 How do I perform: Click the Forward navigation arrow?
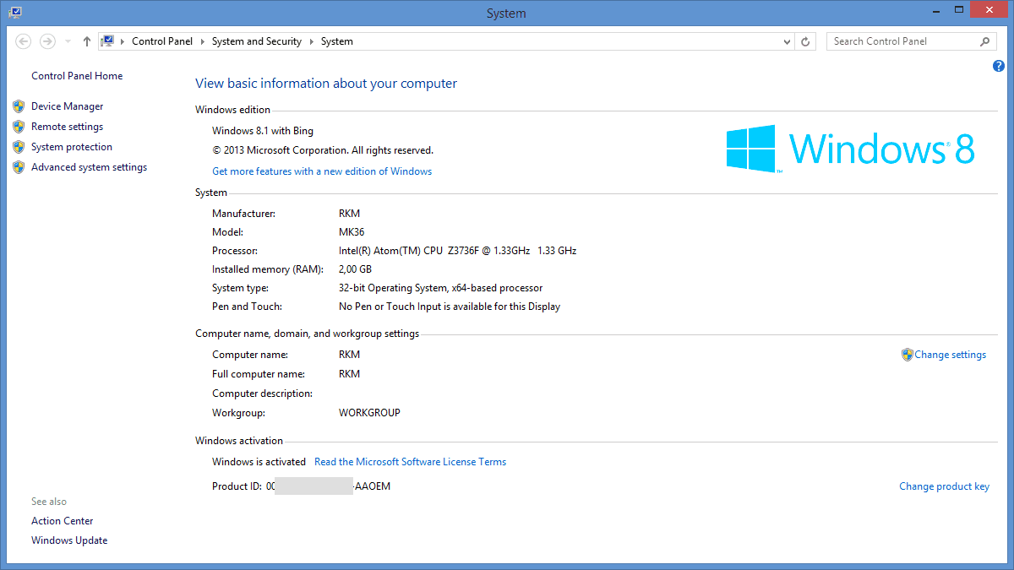pyautogui.click(x=47, y=41)
